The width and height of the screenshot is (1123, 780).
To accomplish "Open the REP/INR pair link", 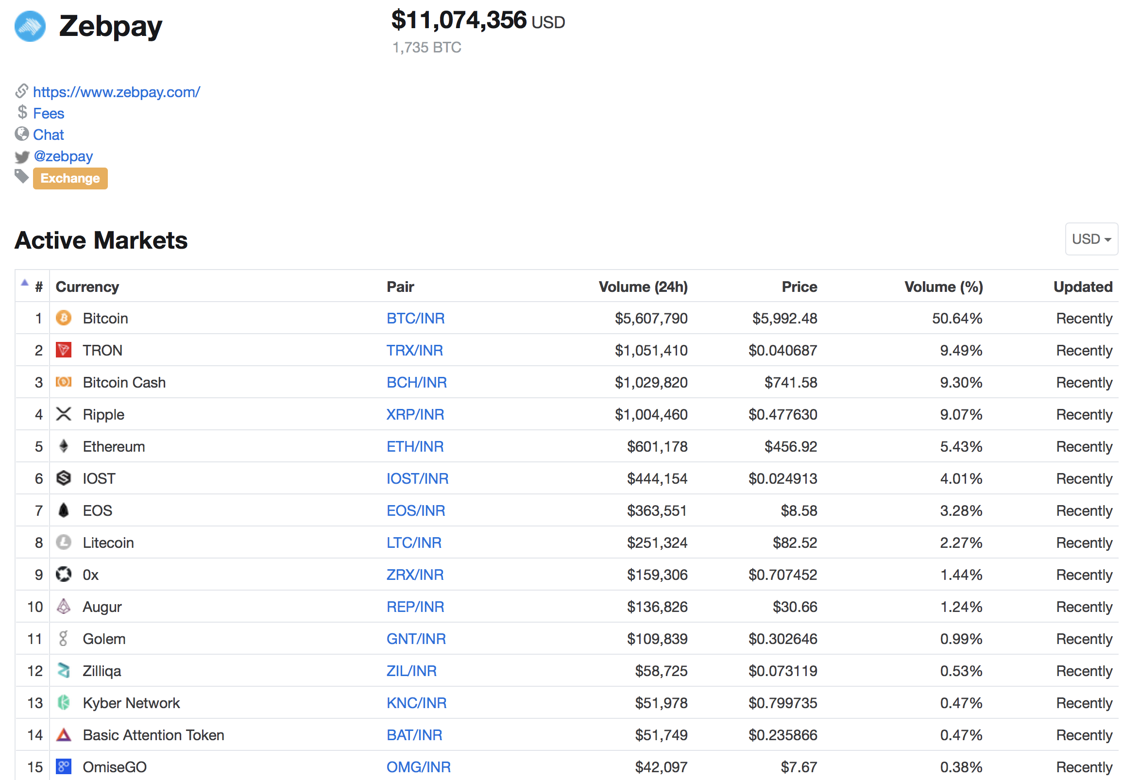I will [x=415, y=607].
